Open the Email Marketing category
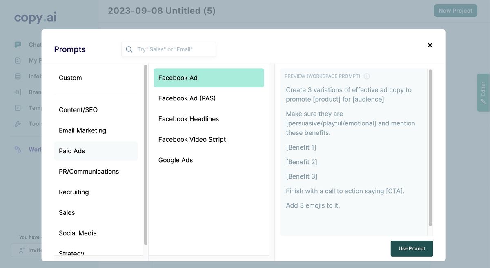Screen dimensions: 490x268 tap(82, 130)
